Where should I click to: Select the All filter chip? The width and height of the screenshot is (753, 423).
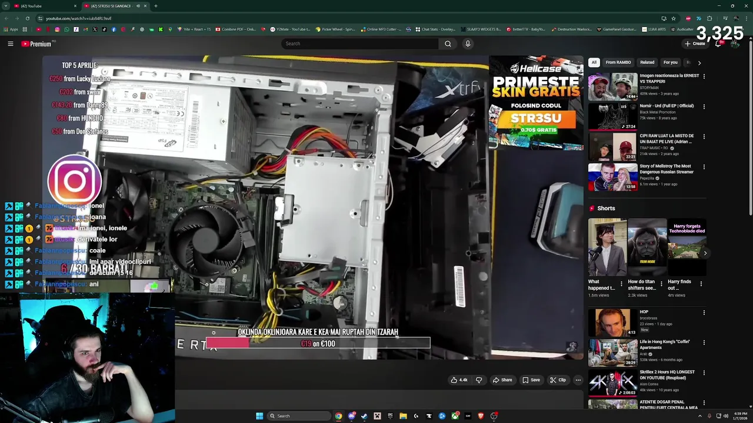[594, 62]
